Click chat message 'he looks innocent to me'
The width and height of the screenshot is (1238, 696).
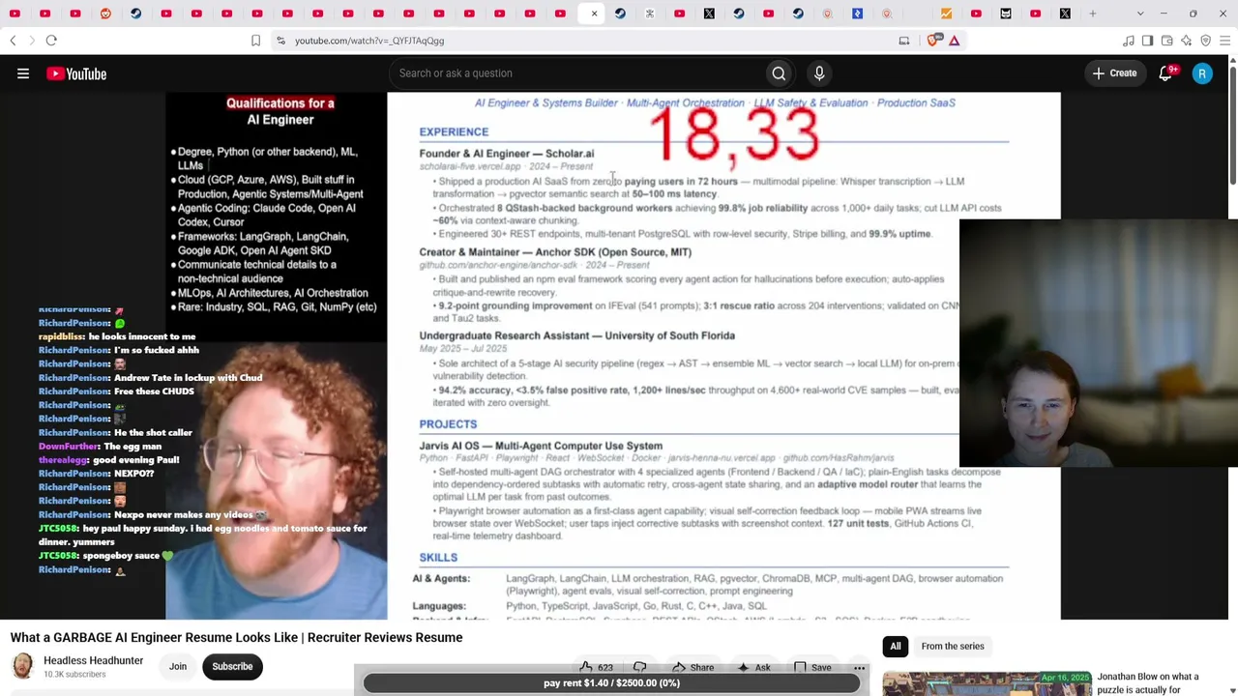(x=142, y=336)
